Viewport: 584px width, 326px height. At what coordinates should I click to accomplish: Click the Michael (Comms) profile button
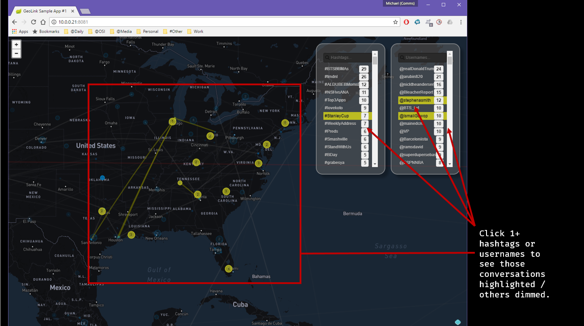(400, 4)
